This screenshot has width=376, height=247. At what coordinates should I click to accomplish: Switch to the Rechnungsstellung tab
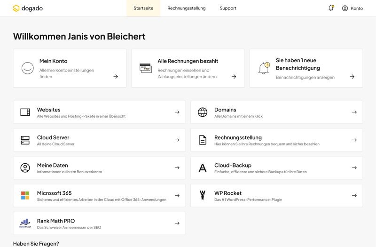pyautogui.click(x=187, y=8)
